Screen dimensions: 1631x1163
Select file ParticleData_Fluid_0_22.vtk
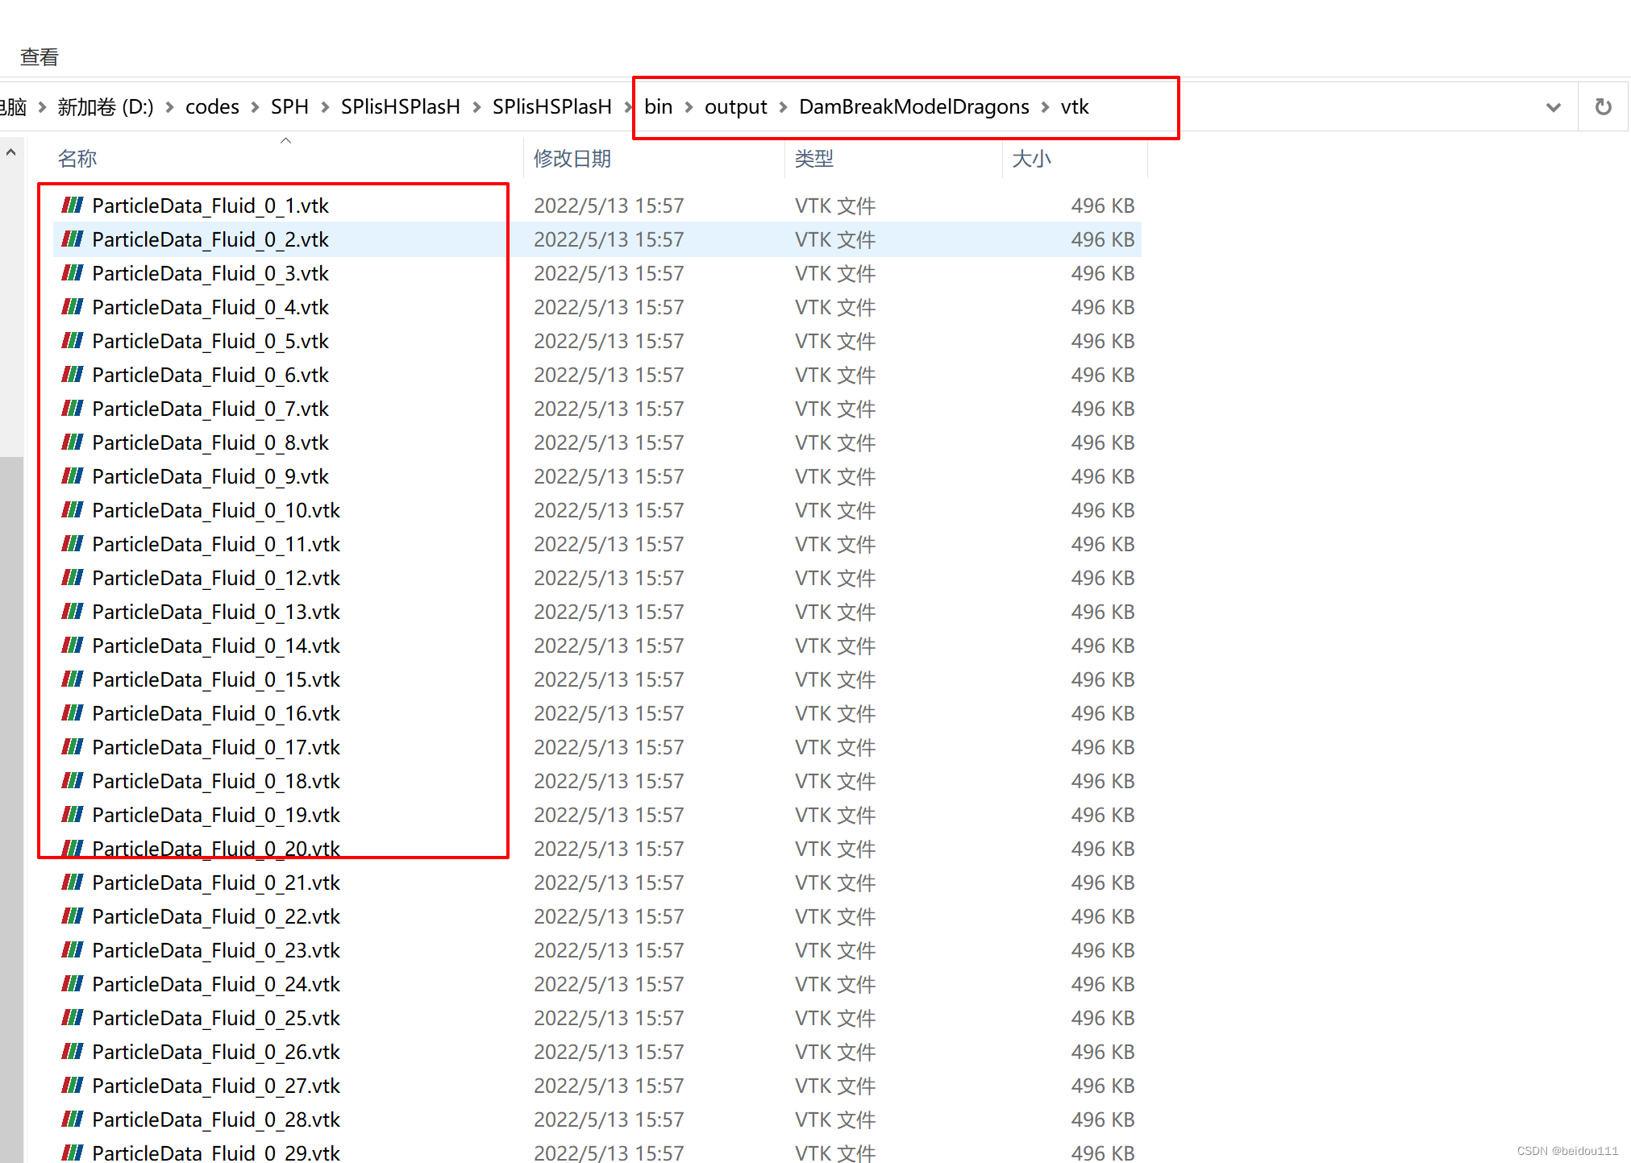216,916
